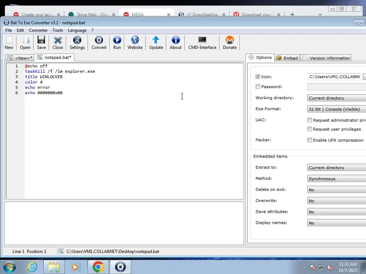Open the About info icon
The height and width of the screenshot is (274, 366).
click(x=175, y=43)
